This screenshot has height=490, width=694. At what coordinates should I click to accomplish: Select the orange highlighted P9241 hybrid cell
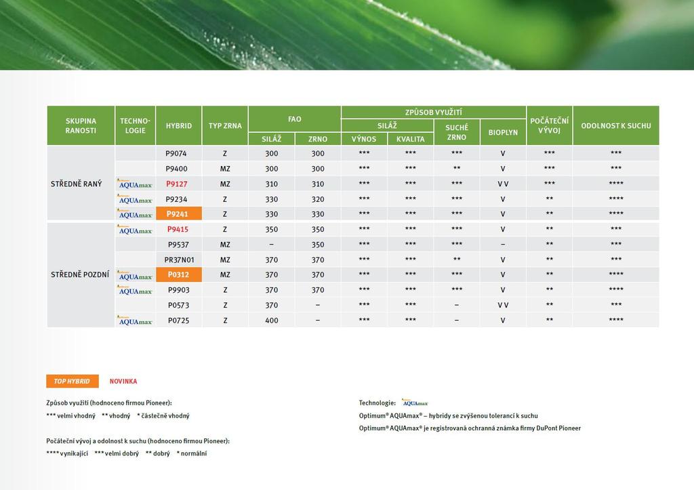coord(179,213)
